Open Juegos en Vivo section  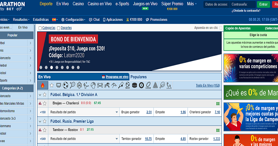145,4
